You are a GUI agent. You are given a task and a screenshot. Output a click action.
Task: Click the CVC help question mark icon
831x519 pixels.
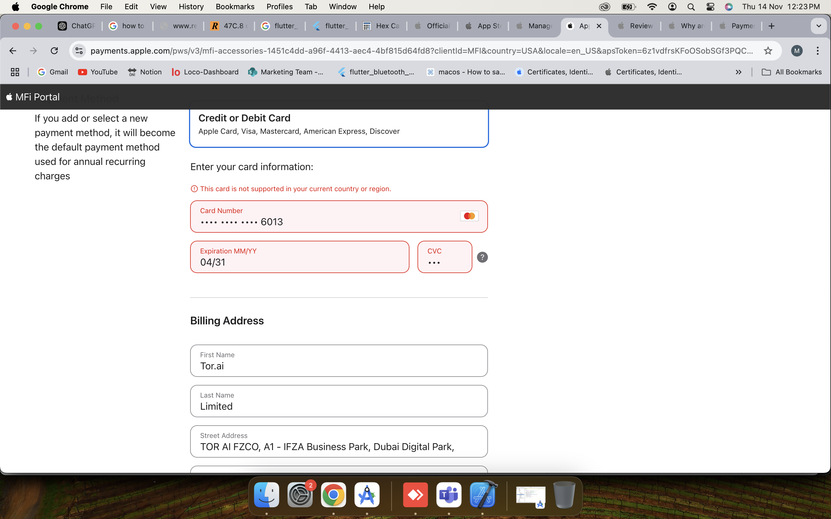482,257
